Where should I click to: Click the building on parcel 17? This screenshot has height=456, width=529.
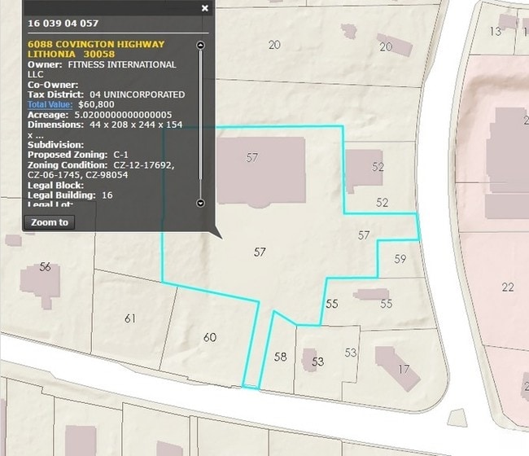click(397, 366)
